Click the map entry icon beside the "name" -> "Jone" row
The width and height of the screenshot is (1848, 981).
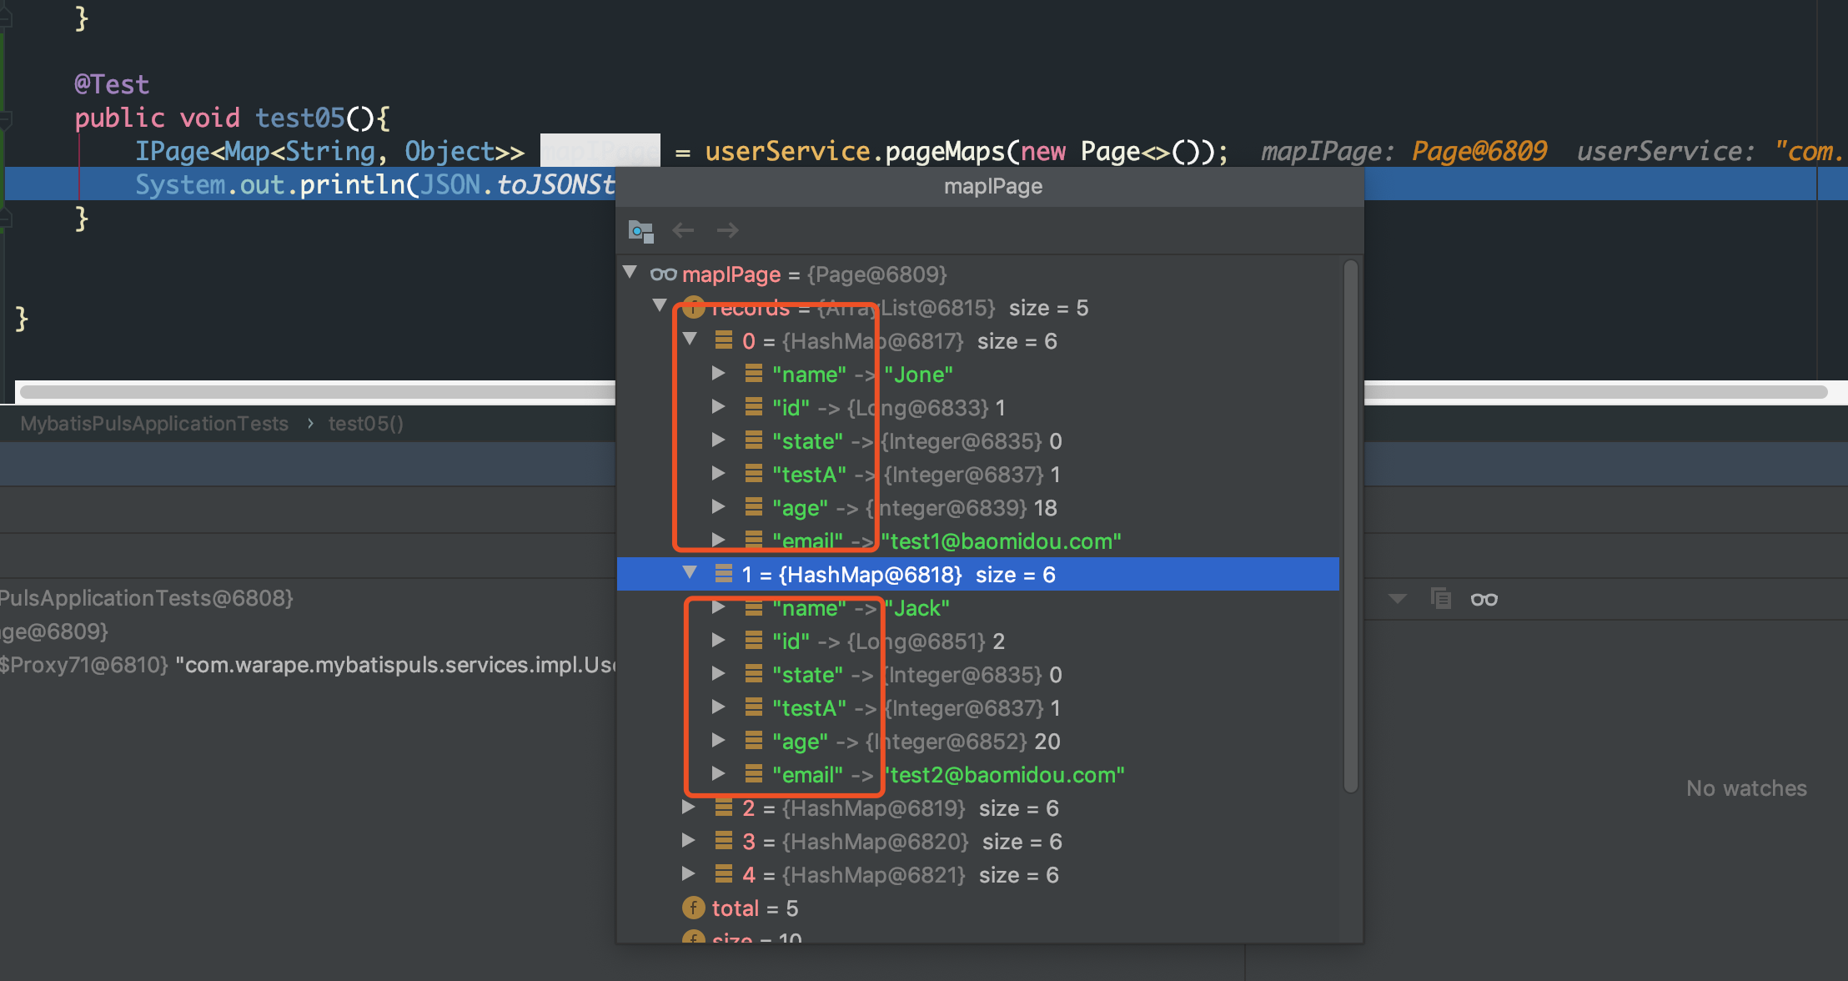coord(753,374)
